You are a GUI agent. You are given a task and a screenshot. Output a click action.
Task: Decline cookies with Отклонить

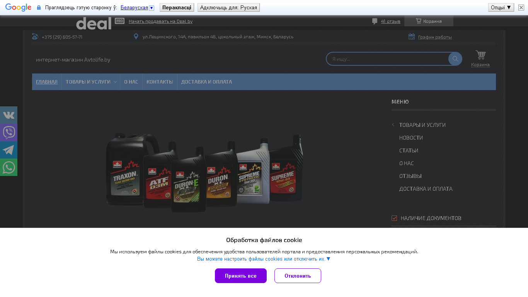(x=298, y=276)
